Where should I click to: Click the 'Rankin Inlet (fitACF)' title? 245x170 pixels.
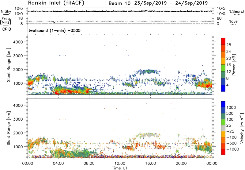click(56, 3)
